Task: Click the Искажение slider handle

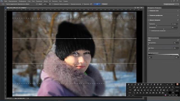Action: pos(164,29)
